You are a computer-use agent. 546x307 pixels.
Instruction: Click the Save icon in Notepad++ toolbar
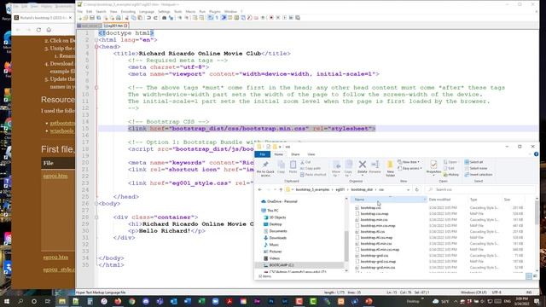pyautogui.click(x=92, y=18)
